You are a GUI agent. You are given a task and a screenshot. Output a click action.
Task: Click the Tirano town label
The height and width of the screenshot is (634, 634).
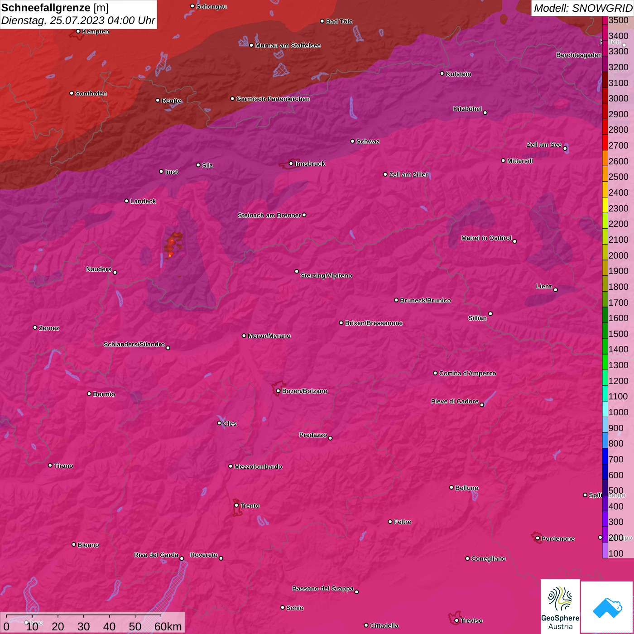[63, 466]
